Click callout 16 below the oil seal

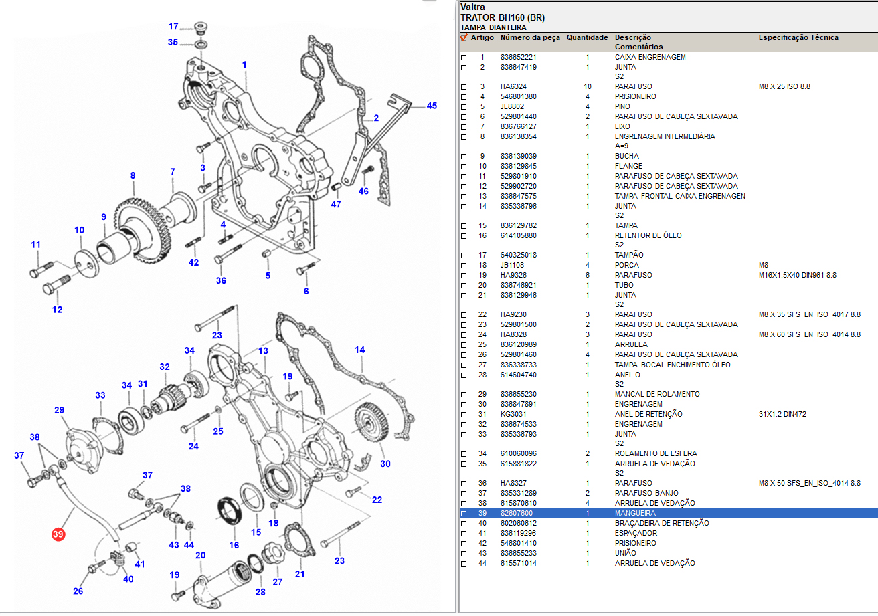click(x=234, y=545)
